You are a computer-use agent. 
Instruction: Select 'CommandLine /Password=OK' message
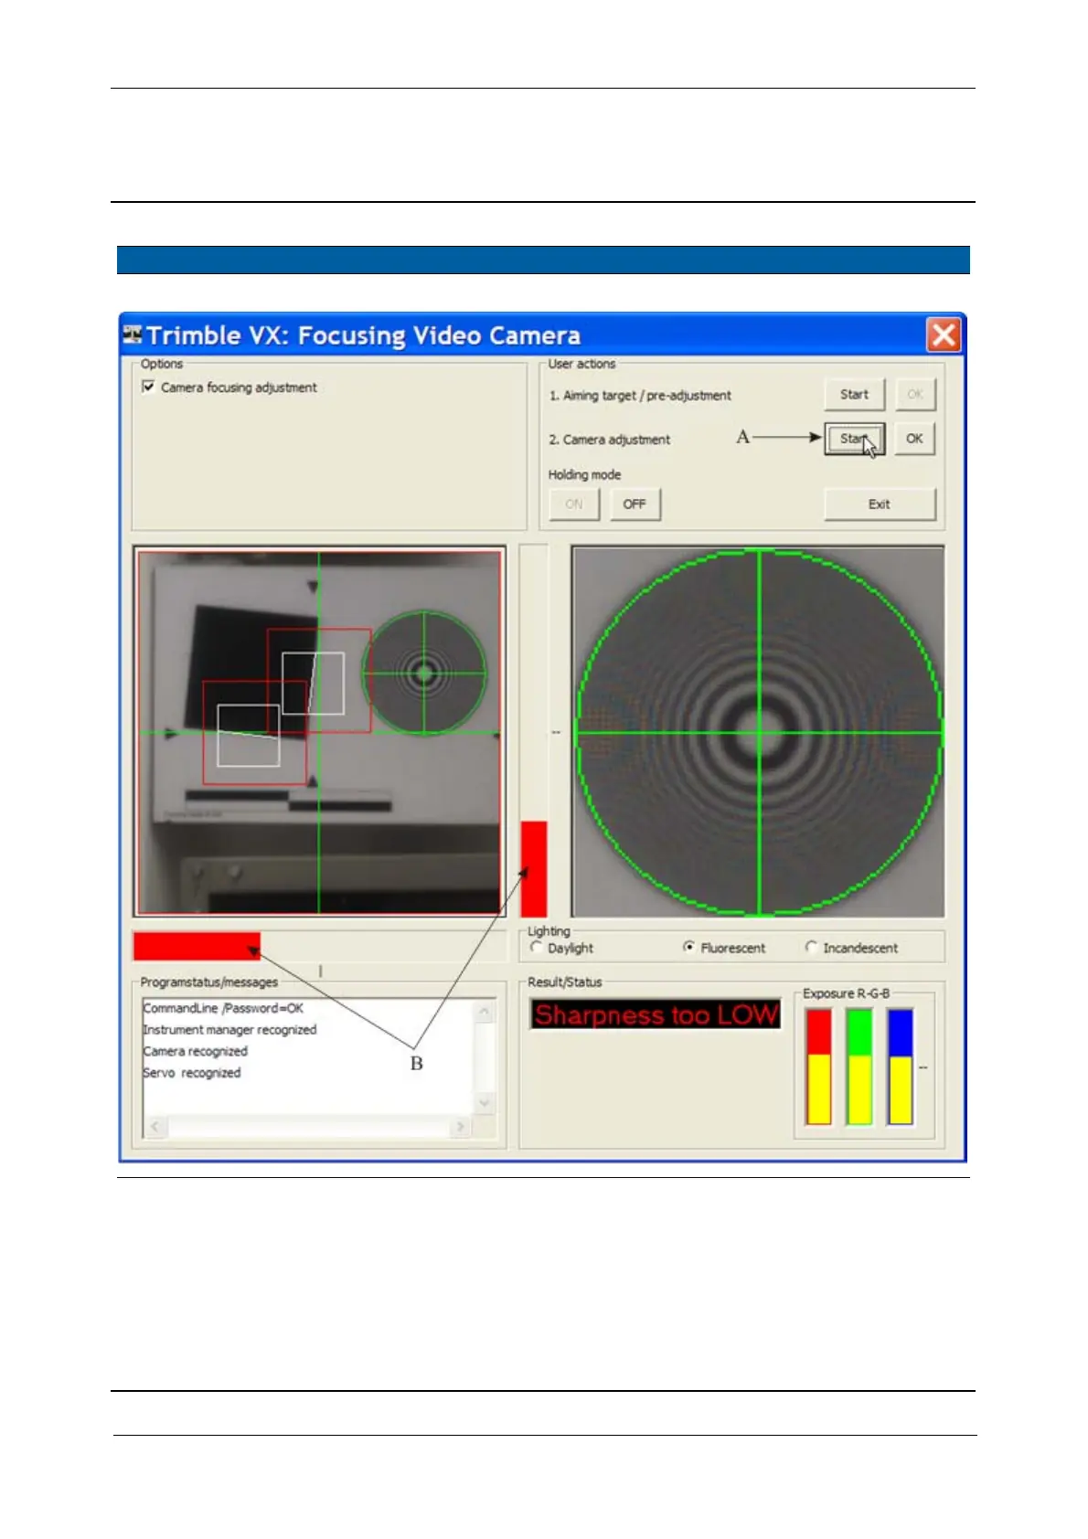tap(223, 1008)
